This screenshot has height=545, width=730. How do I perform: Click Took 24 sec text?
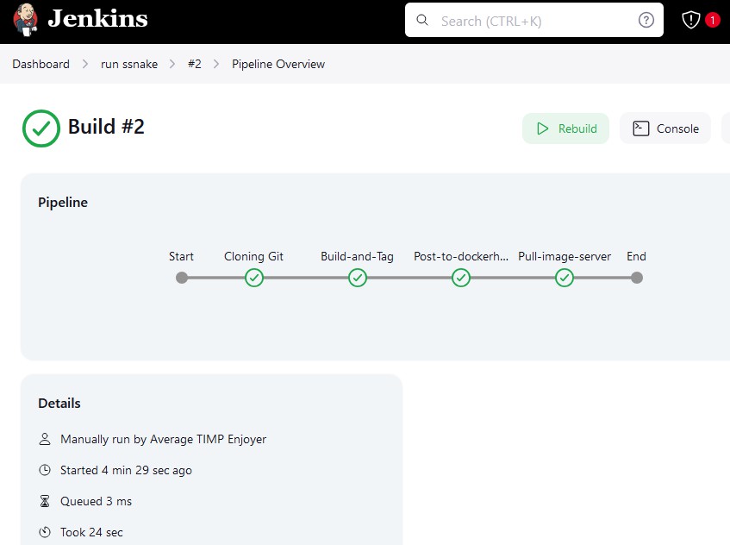(91, 532)
